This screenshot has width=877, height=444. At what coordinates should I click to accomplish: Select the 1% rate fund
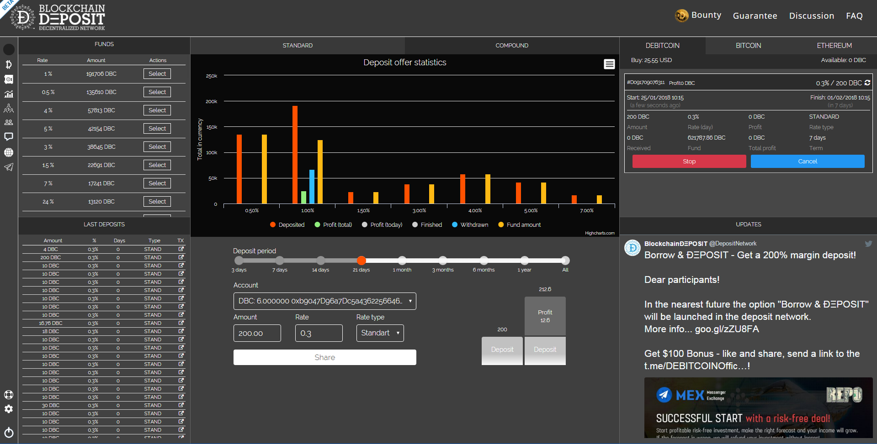click(x=157, y=74)
